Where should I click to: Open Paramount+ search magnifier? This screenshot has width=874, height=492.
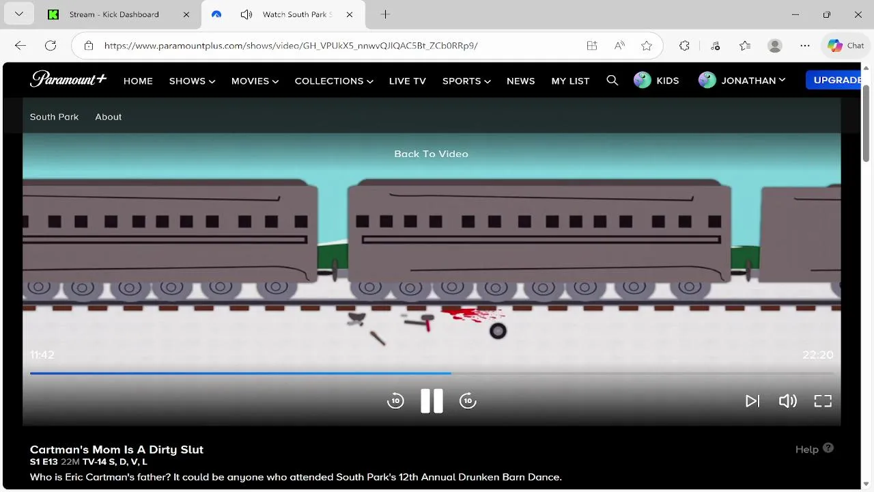[612, 81]
